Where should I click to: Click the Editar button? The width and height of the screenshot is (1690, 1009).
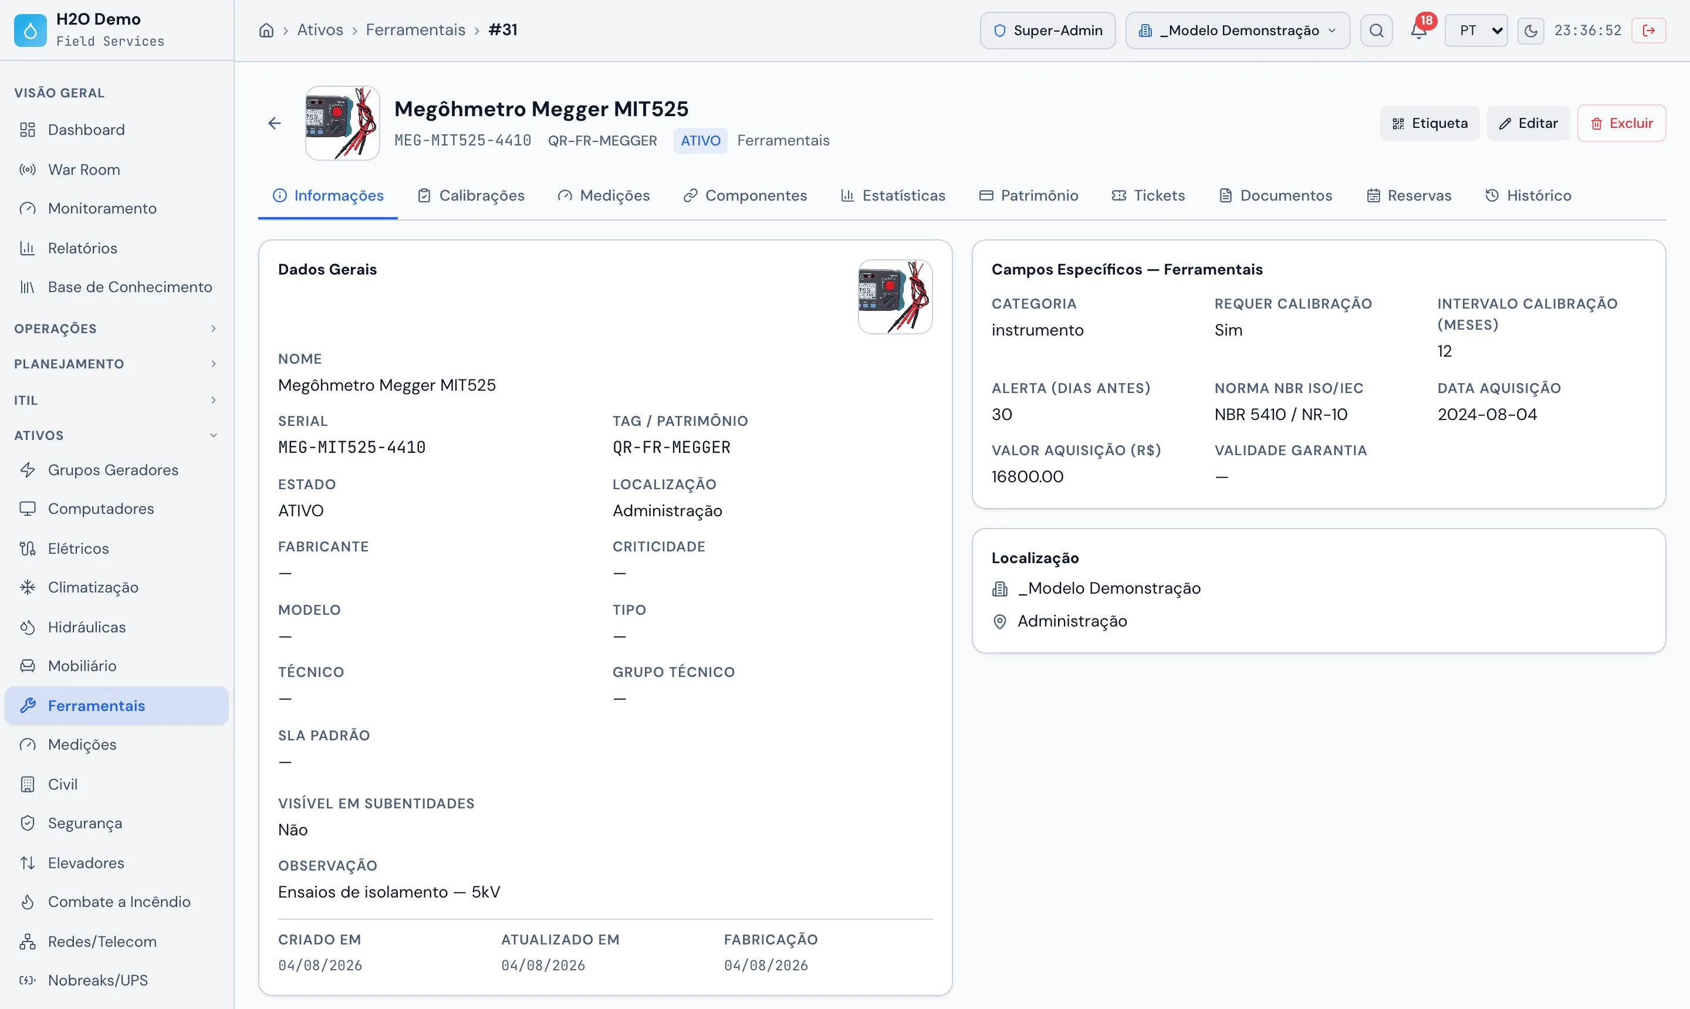[1528, 123]
